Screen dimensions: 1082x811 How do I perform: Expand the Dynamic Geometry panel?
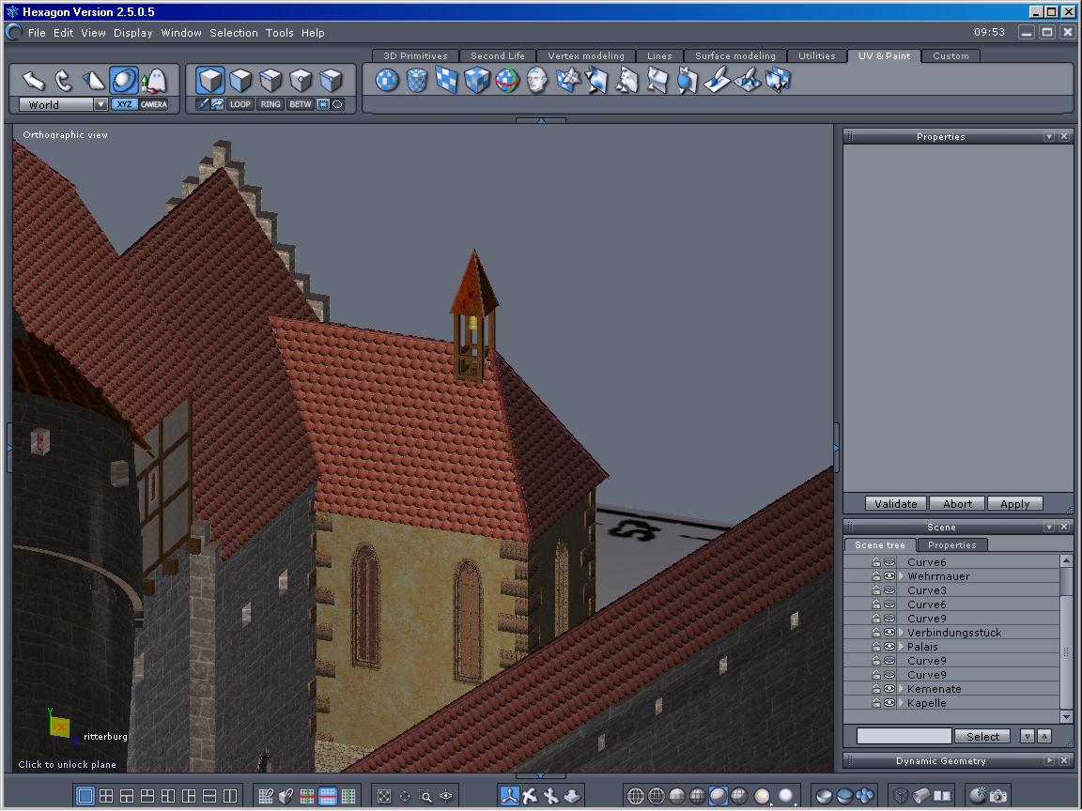(x=1049, y=760)
